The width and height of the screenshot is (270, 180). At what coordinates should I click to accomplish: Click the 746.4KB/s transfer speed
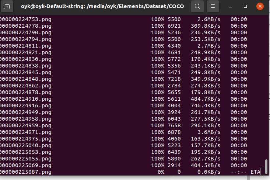click(206, 106)
